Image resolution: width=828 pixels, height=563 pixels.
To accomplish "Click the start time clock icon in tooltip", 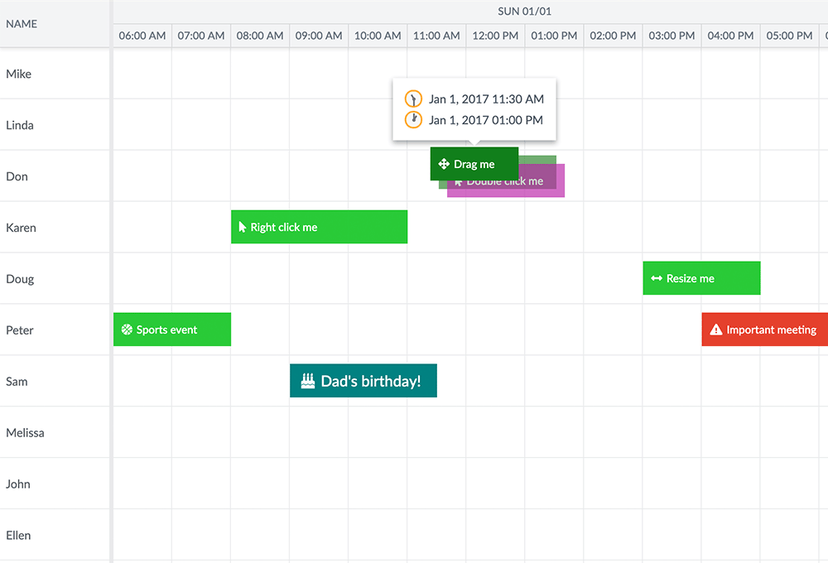I will click(x=413, y=99).
